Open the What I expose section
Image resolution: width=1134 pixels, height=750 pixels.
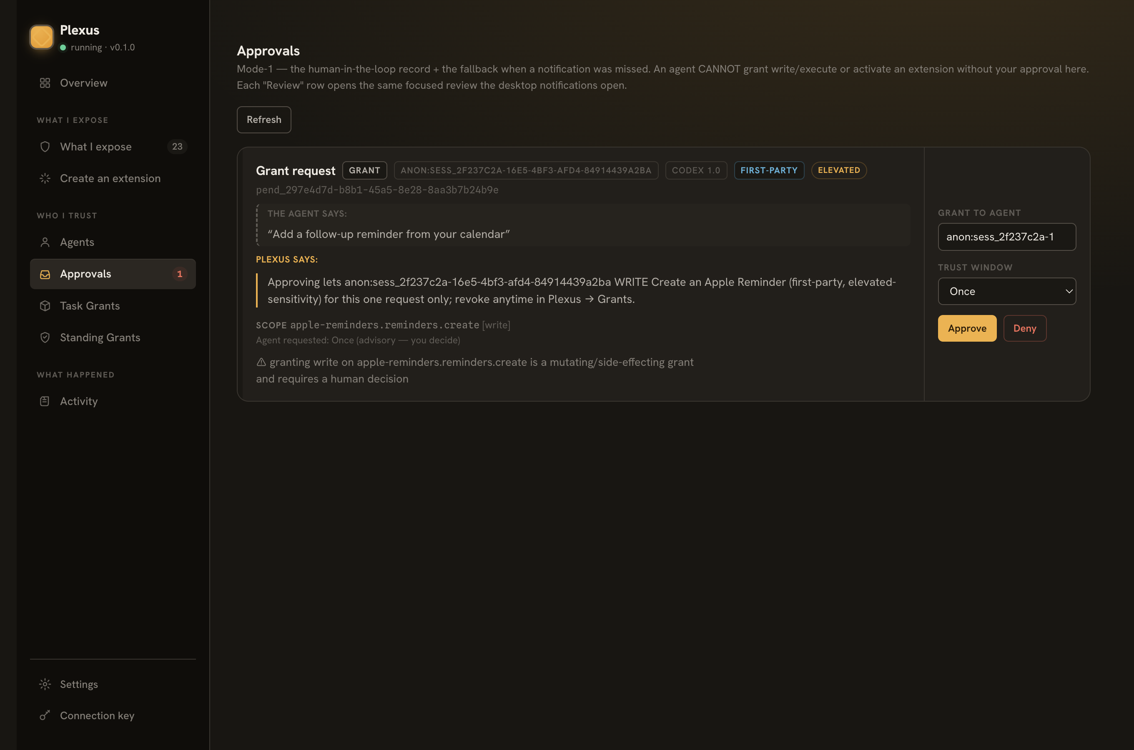(x=113, y=146)
